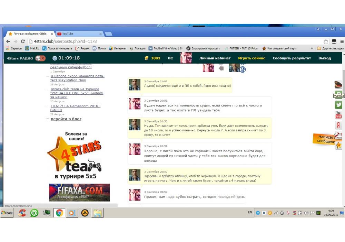Toggle the 4Stars radio switch
This screenshot has width=345, height=242.
tap(40, 58)
